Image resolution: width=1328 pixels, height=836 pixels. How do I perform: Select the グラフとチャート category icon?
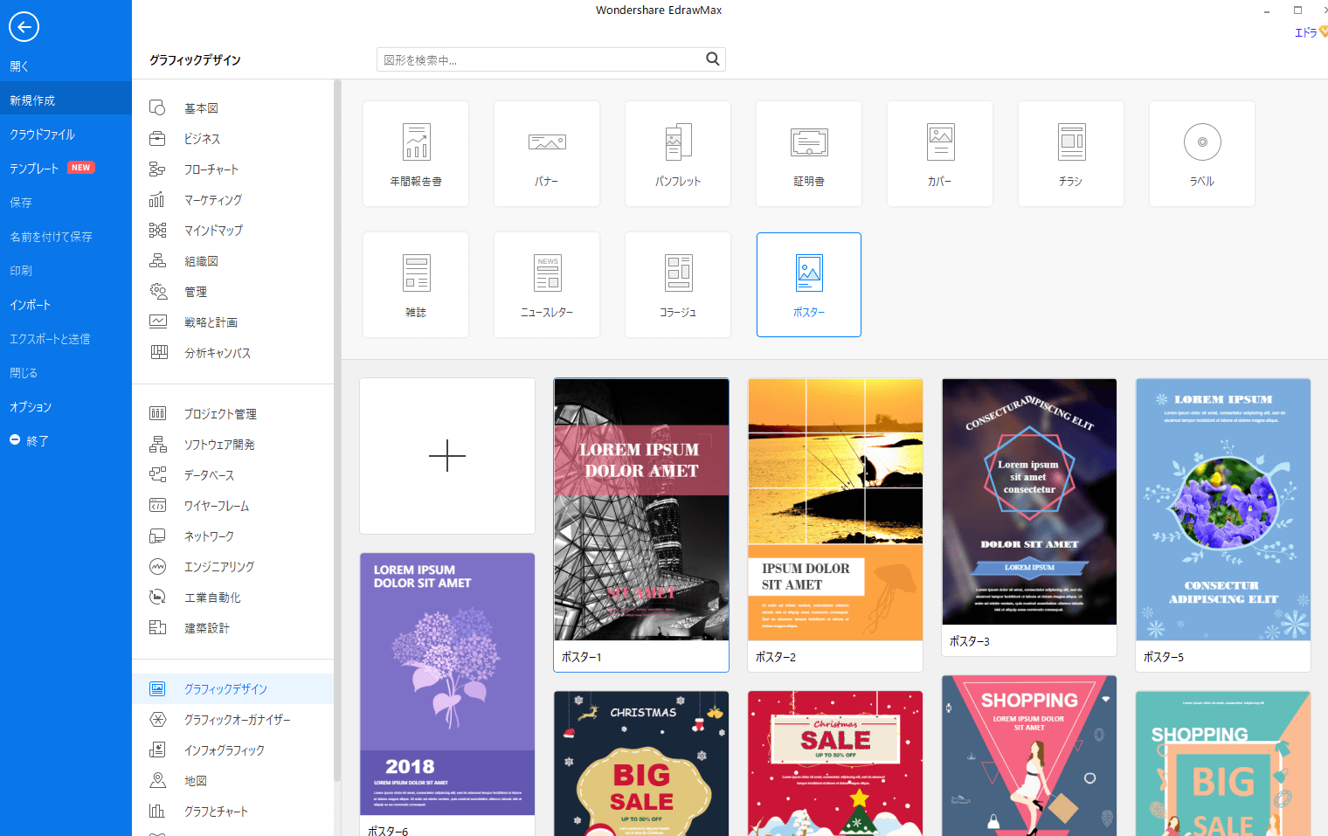point(158,811)
